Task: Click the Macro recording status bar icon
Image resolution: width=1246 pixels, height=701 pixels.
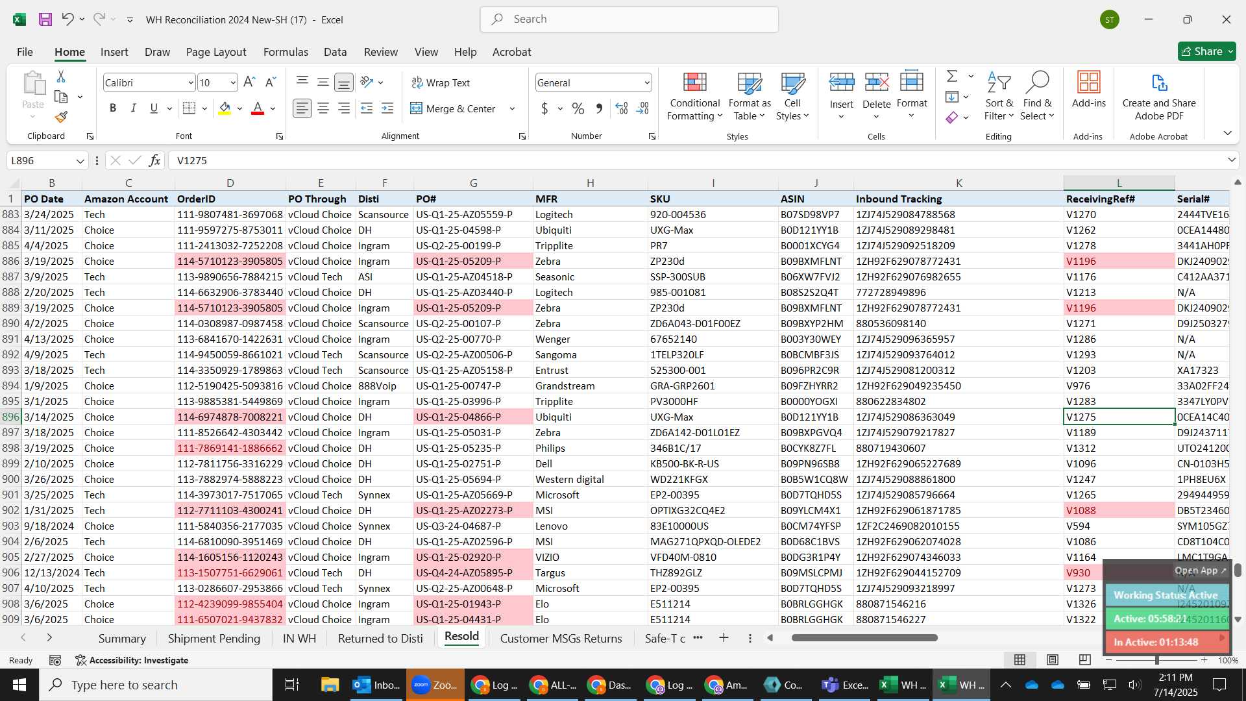Action: point(55,660)
